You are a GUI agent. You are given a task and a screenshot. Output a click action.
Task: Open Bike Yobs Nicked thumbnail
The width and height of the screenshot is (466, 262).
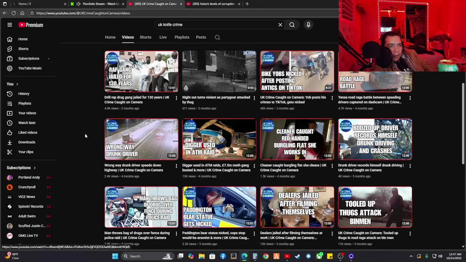coord(297,71)
